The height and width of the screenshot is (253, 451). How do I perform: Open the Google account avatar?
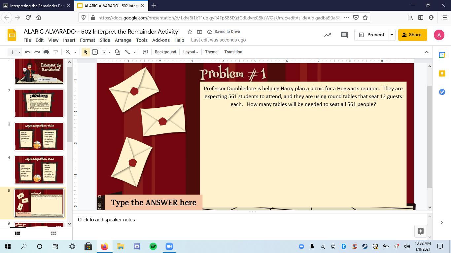coord(439,35)
